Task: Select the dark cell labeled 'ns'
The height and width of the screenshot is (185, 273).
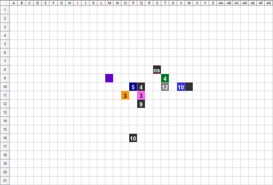Action: pos(157,70)
